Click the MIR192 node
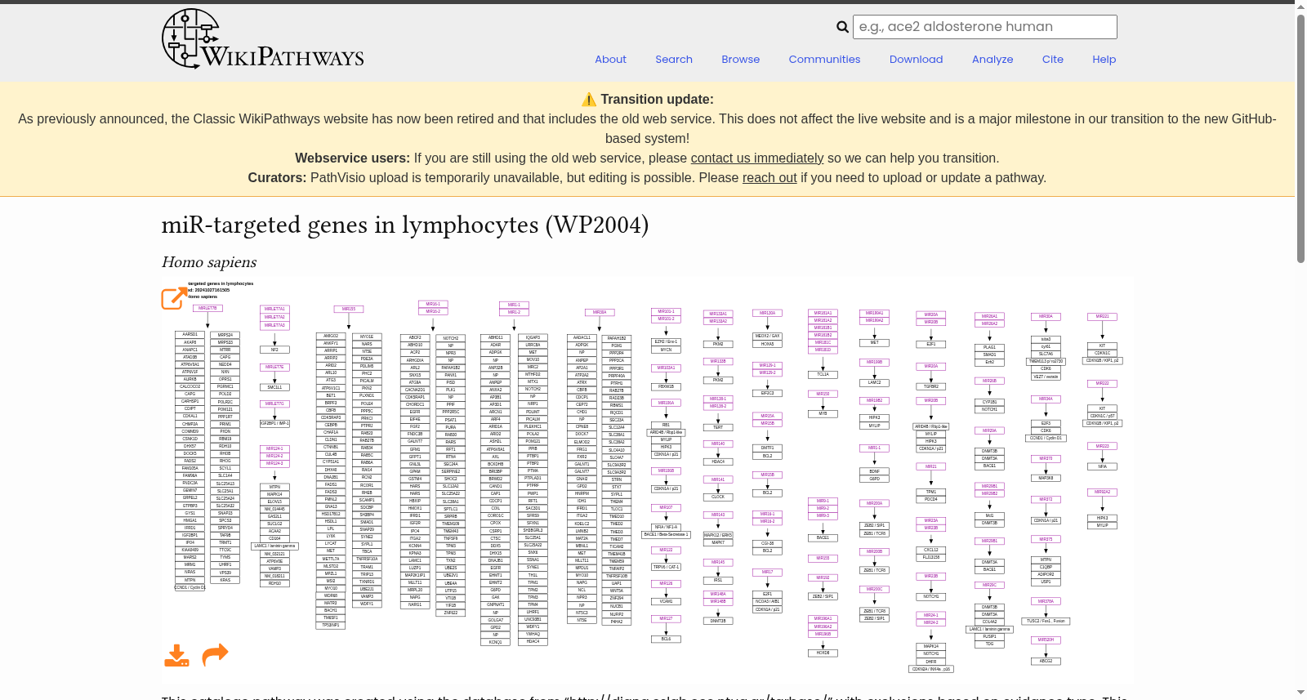The image size is (1307, 700). (823, 578)
